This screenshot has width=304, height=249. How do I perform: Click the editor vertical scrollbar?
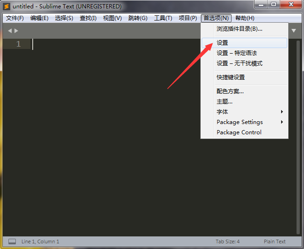tap(298, 137)
